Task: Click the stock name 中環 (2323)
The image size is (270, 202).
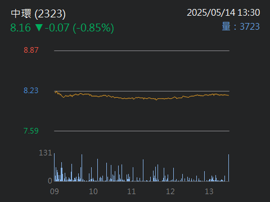Action: click(38, 13)
